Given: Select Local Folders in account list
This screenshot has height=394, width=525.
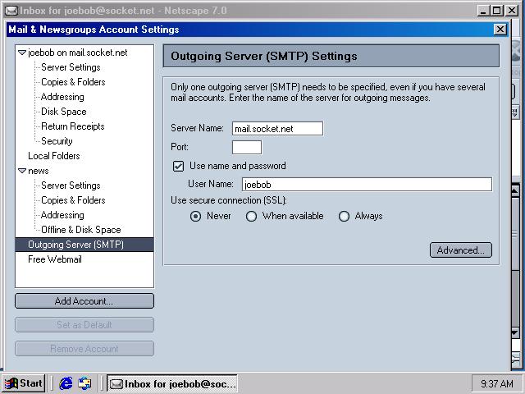Looking at the screenshot, I should click(54, 156).
